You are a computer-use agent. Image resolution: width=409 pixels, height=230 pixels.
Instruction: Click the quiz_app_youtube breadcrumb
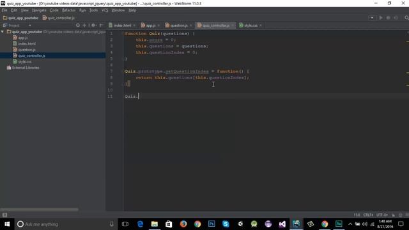click(x=20, y=18)
